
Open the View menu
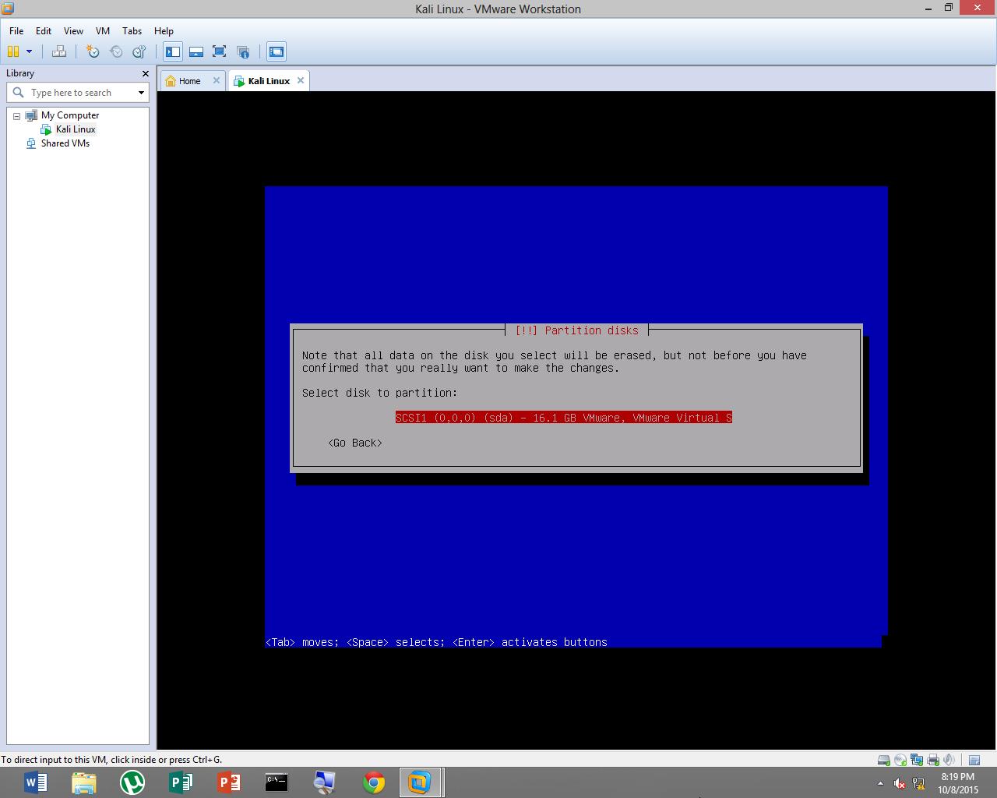point(73,30)
